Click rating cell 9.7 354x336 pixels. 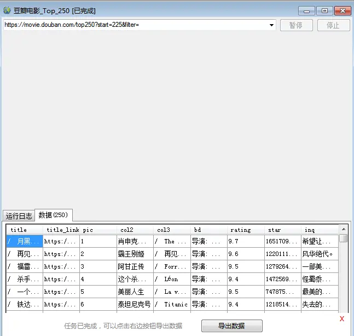[x=246, y=241]
